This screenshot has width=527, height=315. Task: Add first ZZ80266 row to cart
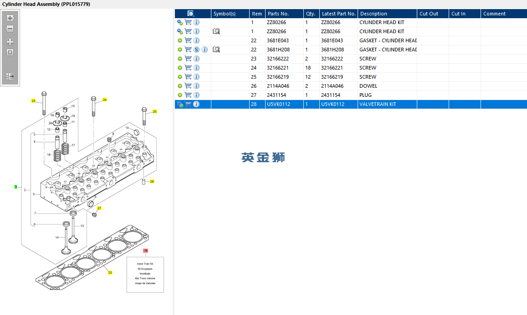click(x=188, y=22)
